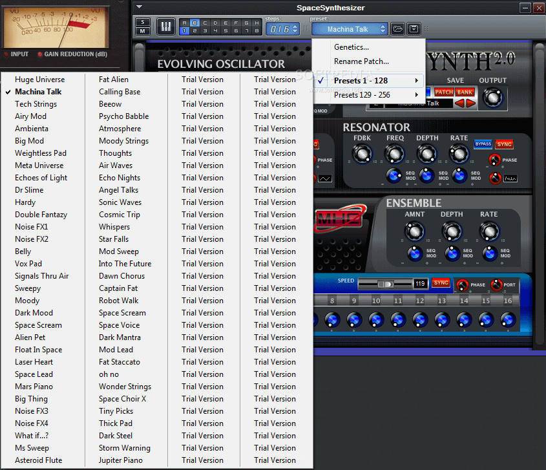Viewport: 546px width, 470px height.
Task: Select pattern bank B
Action: [x=194, y=23]
